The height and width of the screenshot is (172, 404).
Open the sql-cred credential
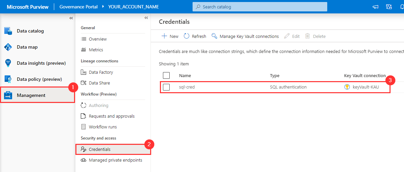(187, 87)
